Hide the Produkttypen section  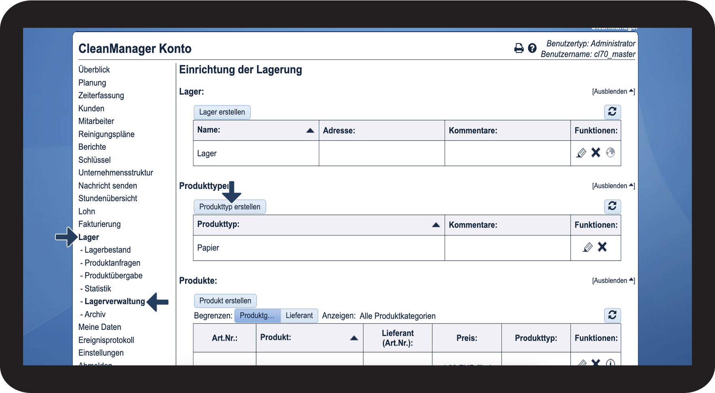tap(613, 186)
